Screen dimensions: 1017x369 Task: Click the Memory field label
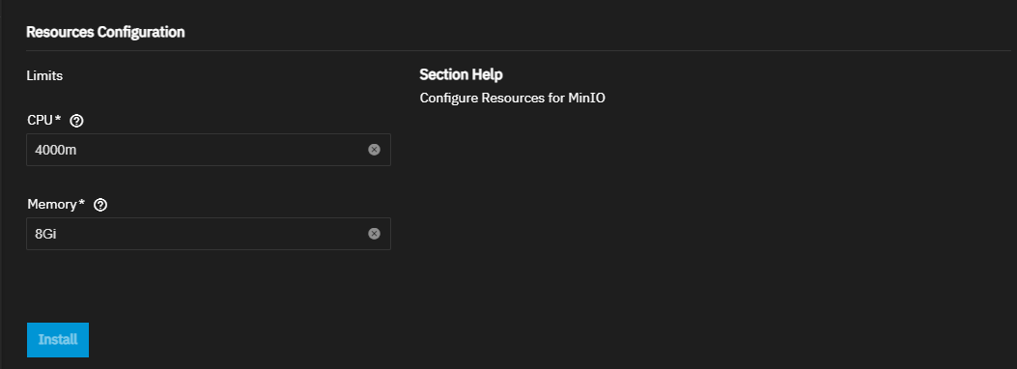click(52, 205)
